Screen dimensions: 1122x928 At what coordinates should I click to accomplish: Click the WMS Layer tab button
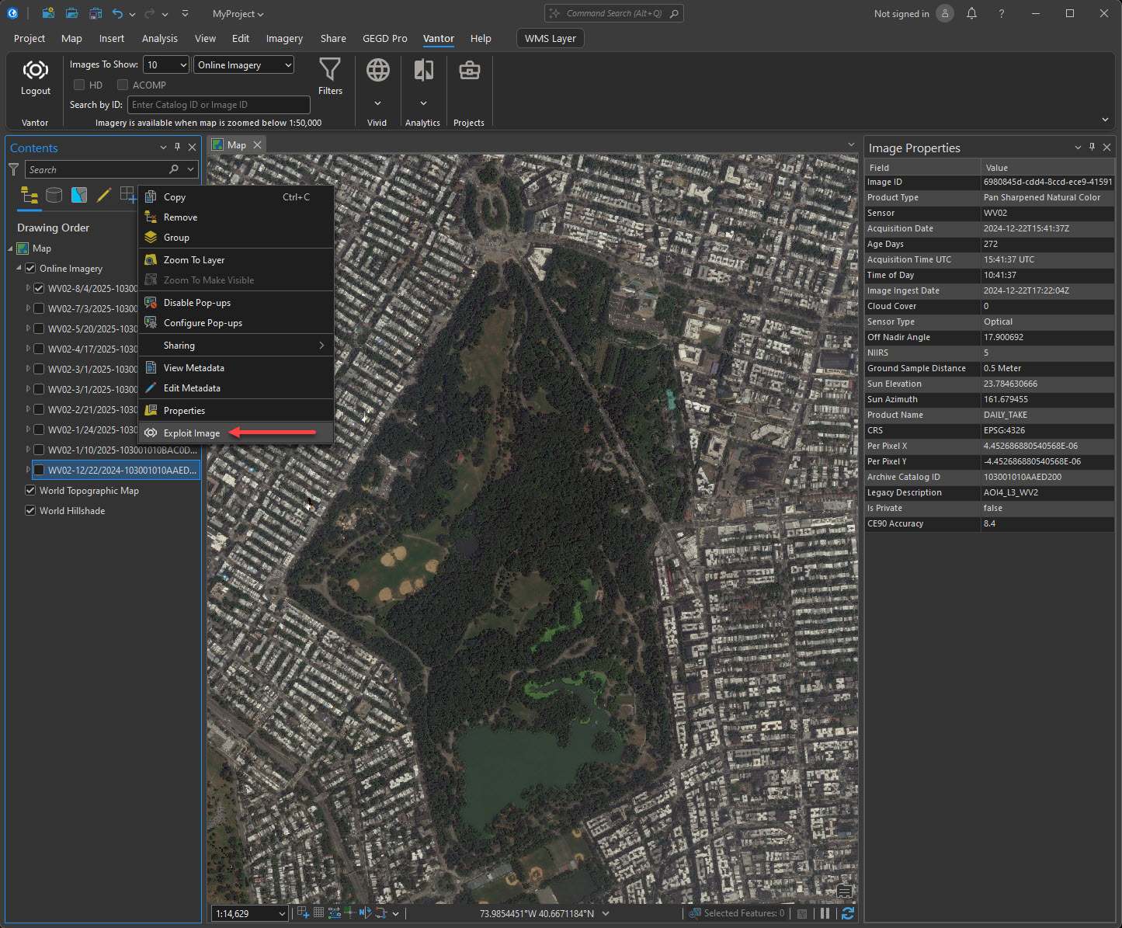(x=550, y=38)
